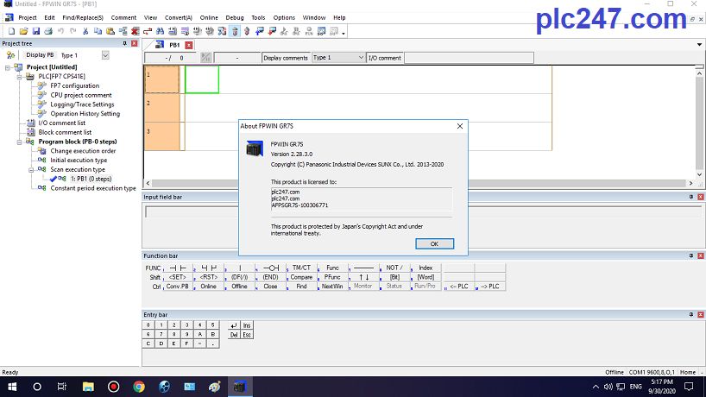Viewport: 706px width, 397px height.
Task: Collapse the PLC[FP7 CPS41E] node
Action: coord(19,77)
